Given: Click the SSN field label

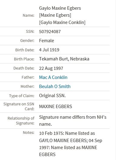Looking at the screenshot, I should coord(30,32).
